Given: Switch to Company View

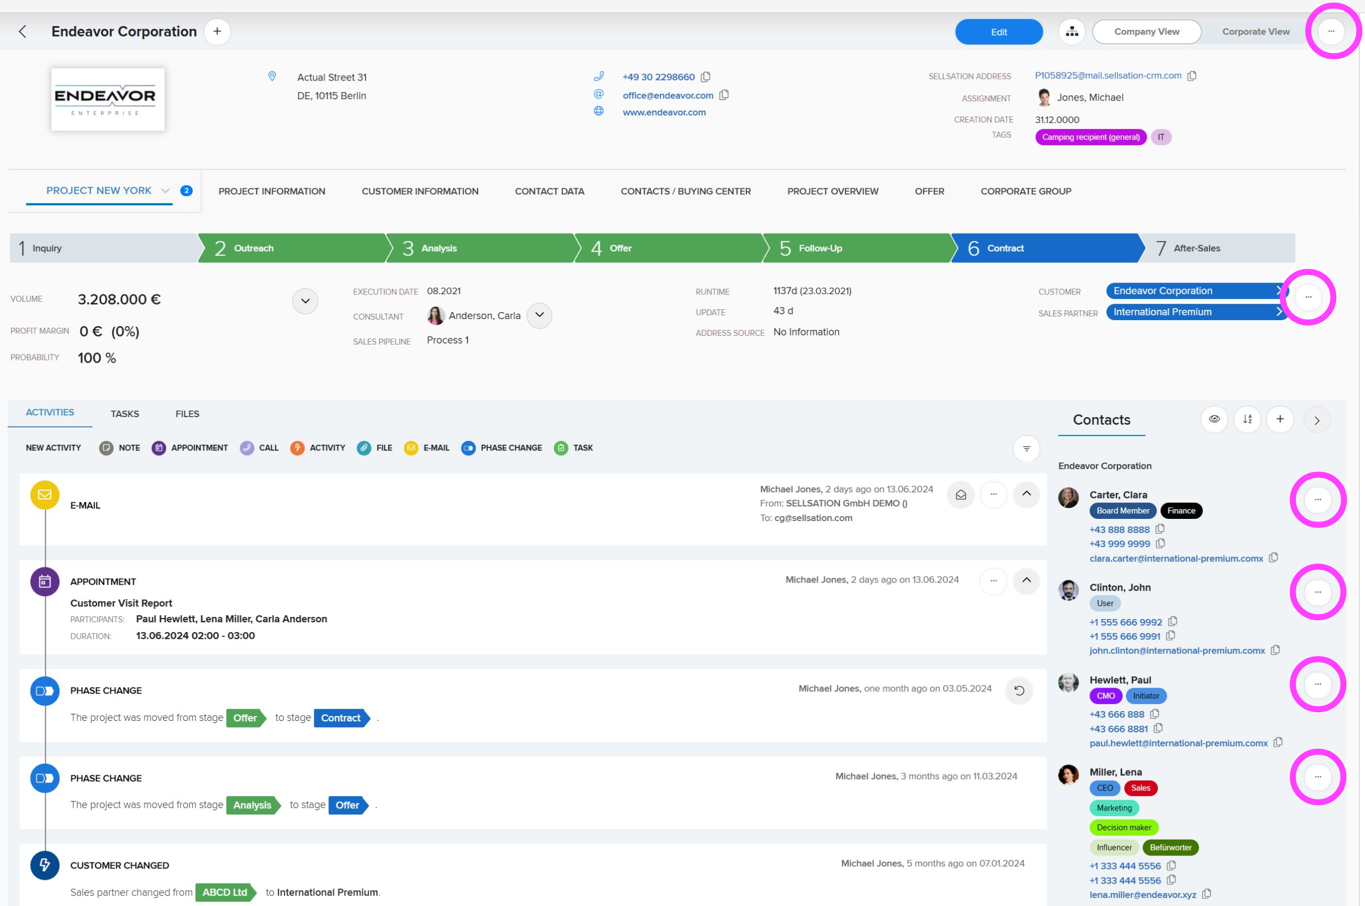Looking at the screenshot, I should click(1147, 32).
